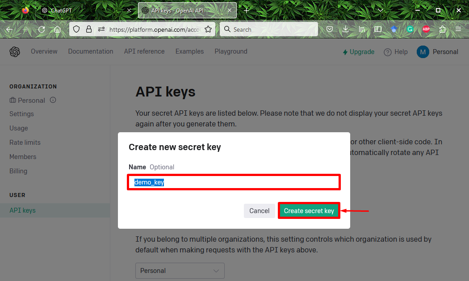The image size is (469, 281).
Task: Click the green Upgrade link
Action: click(x=358, y=52)
